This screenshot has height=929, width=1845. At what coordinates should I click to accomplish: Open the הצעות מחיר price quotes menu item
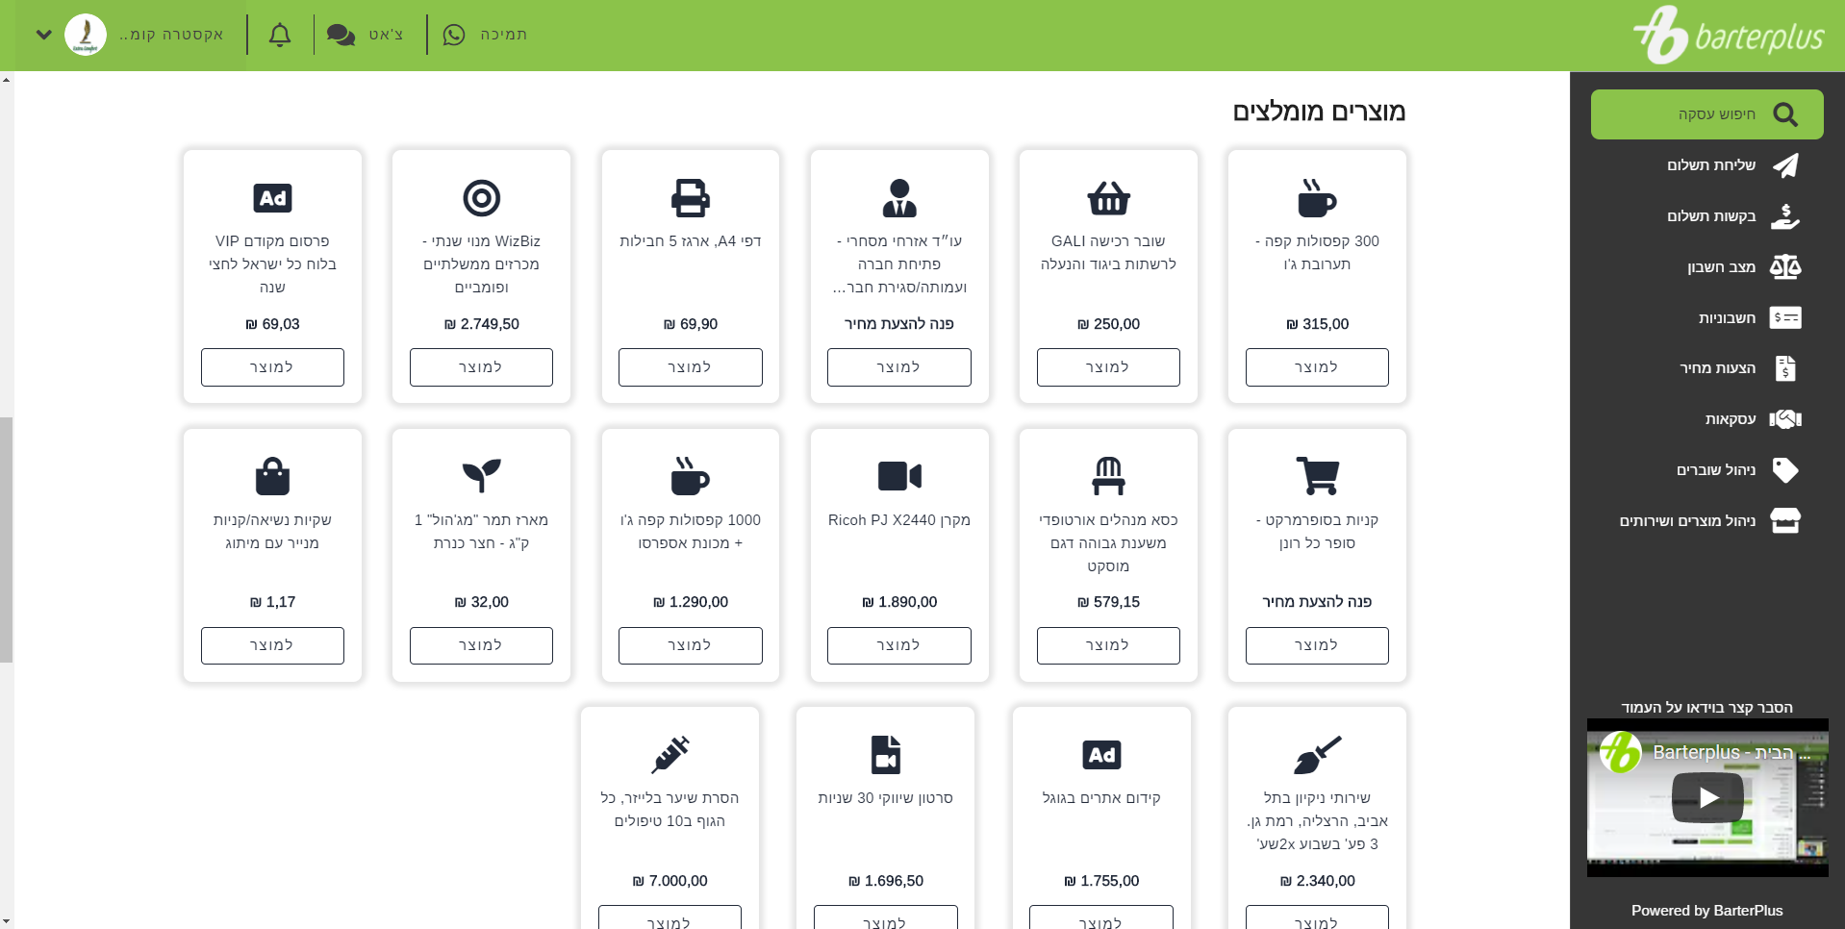(x=1717, y=368)
